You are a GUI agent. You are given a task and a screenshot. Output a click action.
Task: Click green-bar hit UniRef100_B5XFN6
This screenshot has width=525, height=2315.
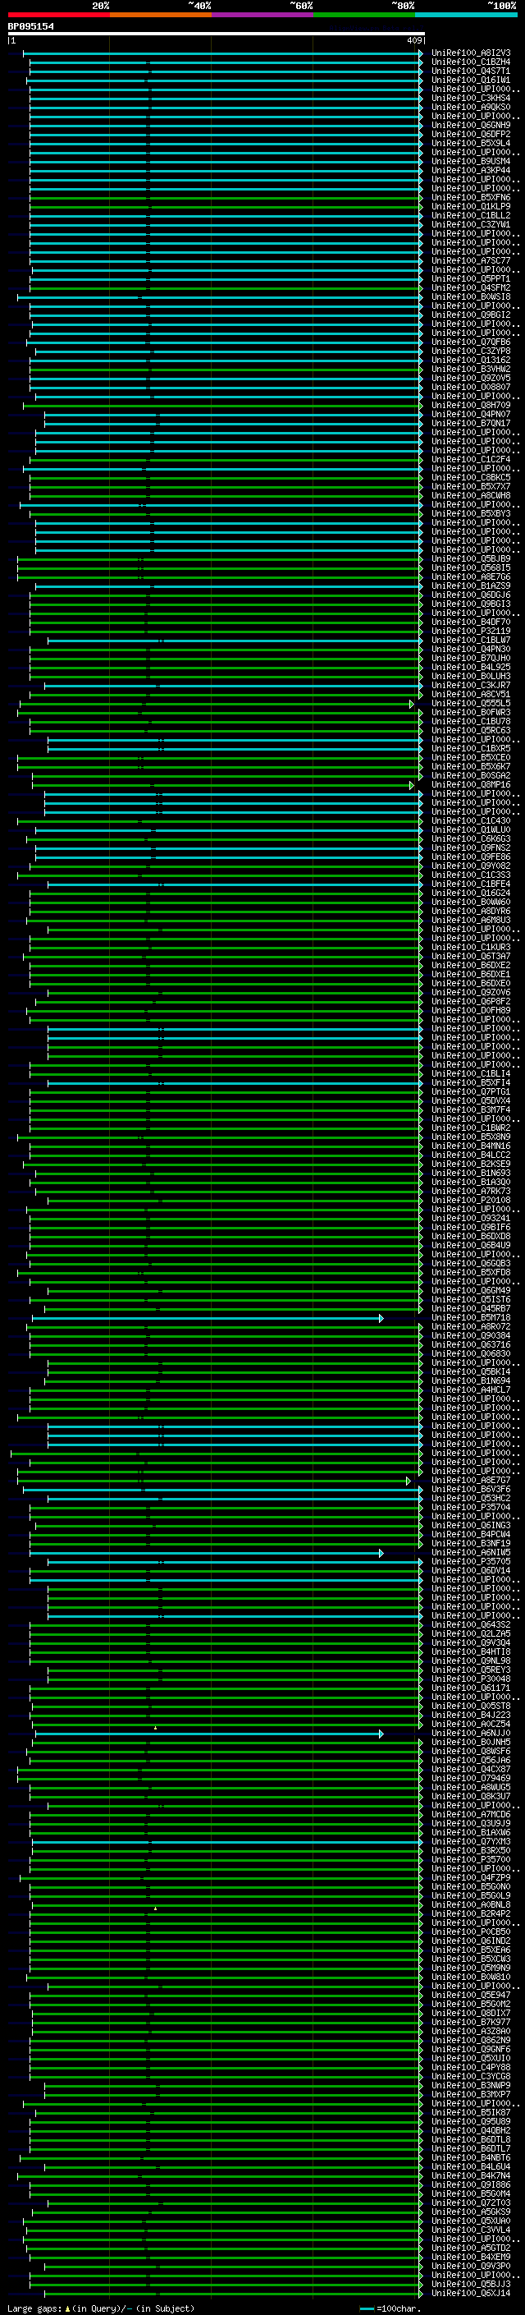pos(470,198)
